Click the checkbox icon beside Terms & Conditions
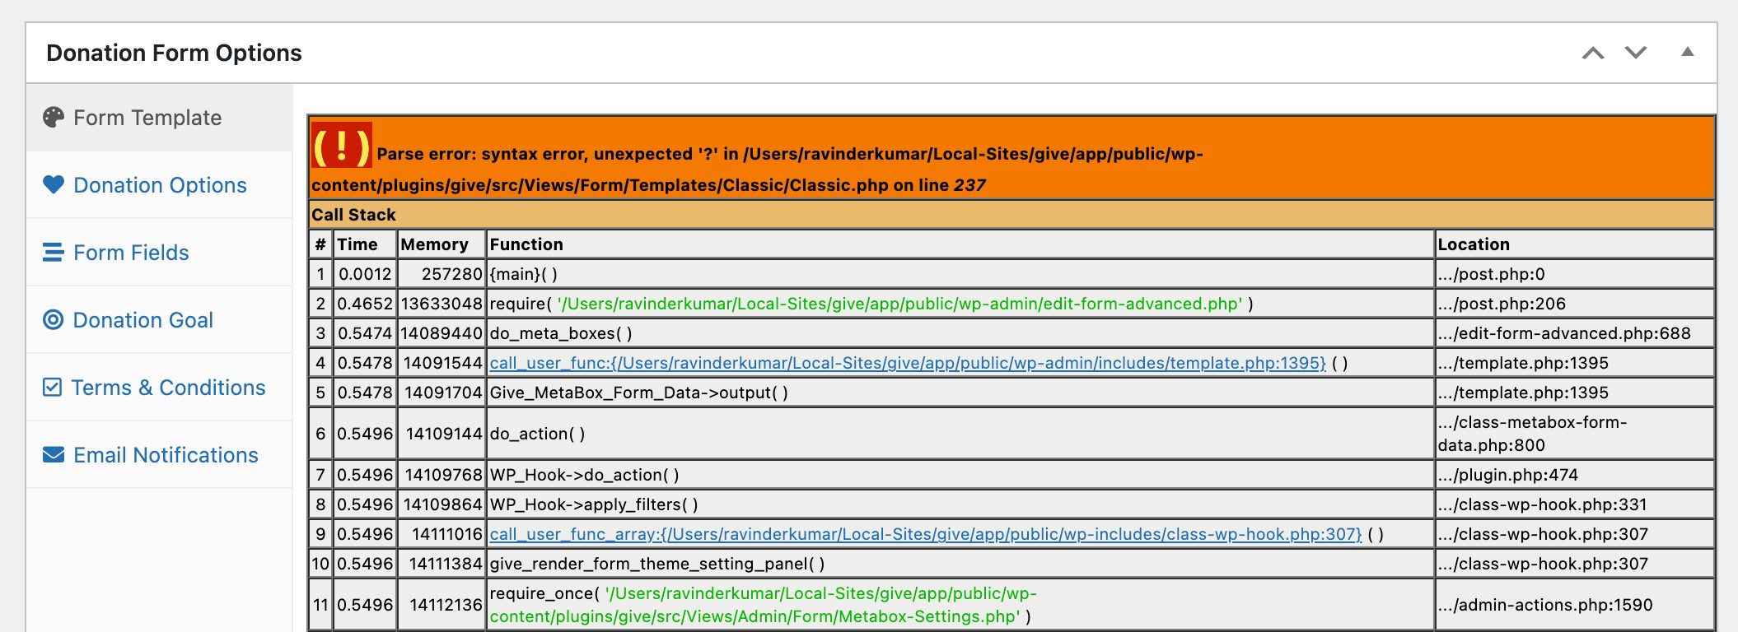Viewport: 1738px width, 632px height. point(52,387)
